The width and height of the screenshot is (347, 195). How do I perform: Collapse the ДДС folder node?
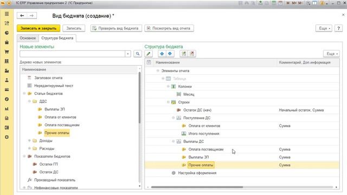[29, 101]
